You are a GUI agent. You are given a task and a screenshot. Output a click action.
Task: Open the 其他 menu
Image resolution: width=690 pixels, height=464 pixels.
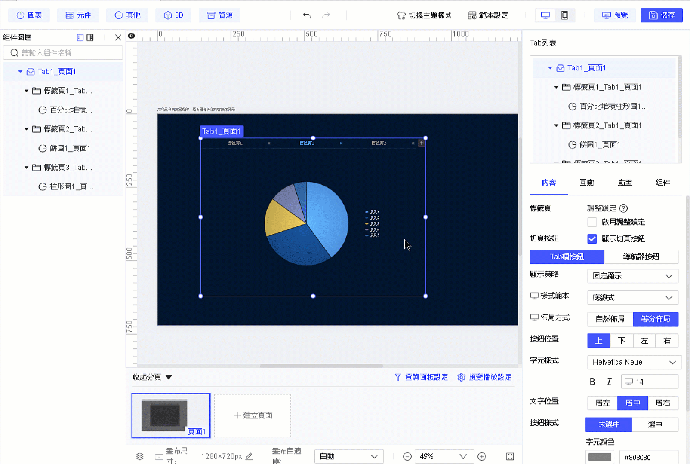tap(127, 15)
